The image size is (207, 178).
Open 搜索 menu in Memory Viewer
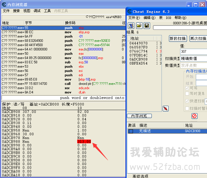coord(16,11)
